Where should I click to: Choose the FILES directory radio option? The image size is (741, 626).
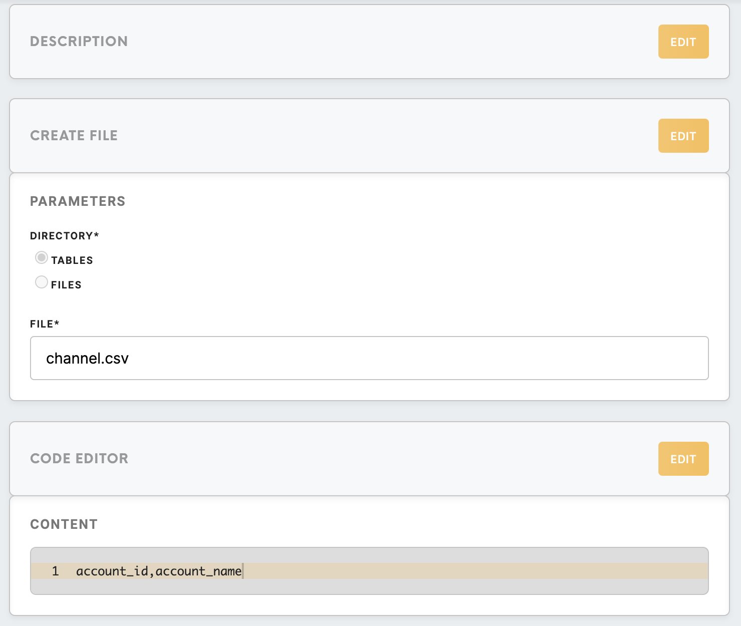pos(42,282)
